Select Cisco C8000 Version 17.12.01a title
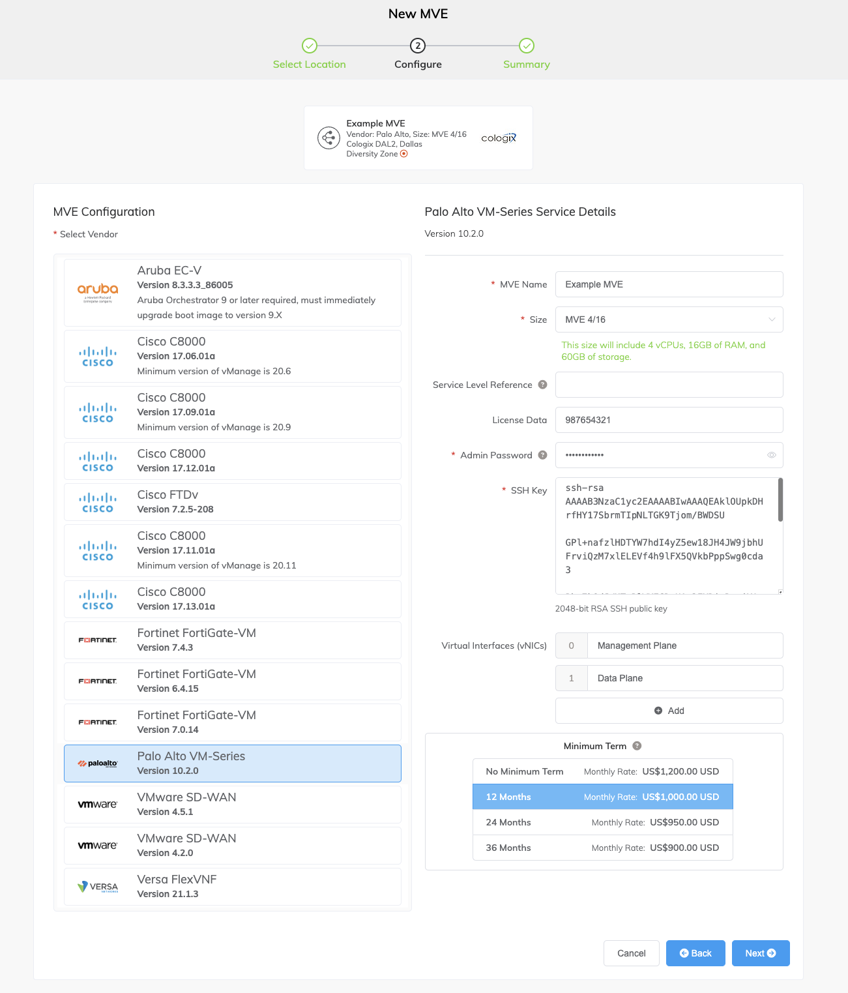Screen dimensions: 848x993 [171, 454]
